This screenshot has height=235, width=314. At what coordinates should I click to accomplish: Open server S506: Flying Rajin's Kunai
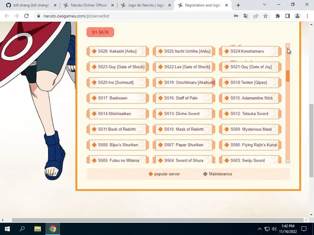click(250, 145)
